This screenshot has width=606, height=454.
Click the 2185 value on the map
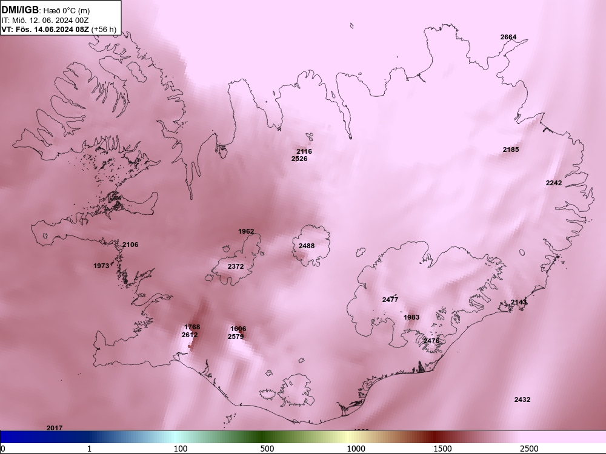[510, 150]
